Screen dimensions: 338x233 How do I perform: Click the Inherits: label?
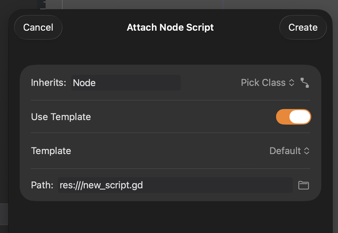pyautogui.click(x=48, y=83)
